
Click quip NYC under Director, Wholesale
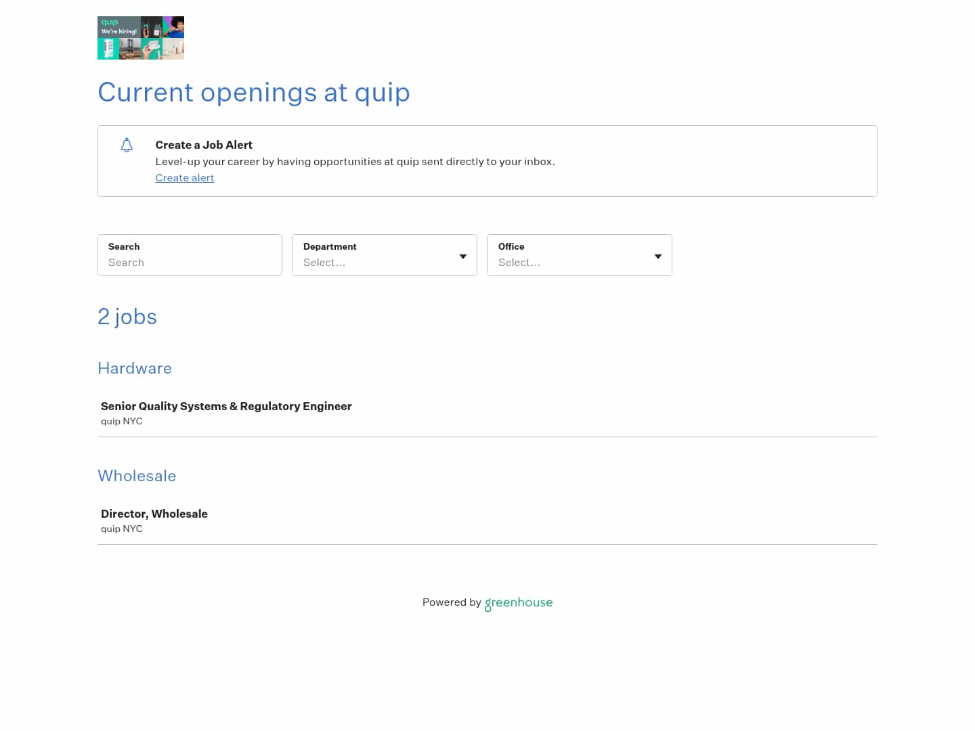pyautogui.click(x=121, y=529)
